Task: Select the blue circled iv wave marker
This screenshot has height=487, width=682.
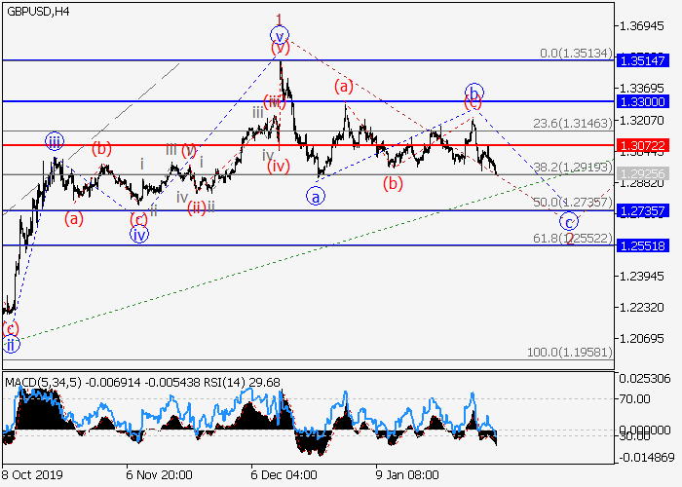Action: [139, 234]
